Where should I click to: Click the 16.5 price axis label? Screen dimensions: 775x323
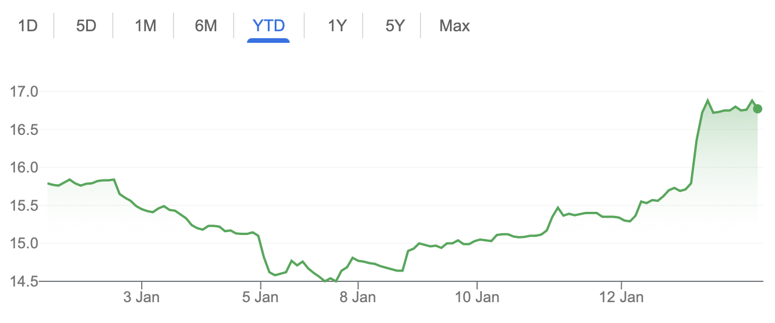[x=23, y=130]
